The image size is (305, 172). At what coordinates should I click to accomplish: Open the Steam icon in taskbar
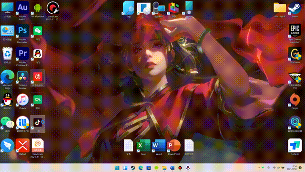pyautogui.click(x=133, y=168)
